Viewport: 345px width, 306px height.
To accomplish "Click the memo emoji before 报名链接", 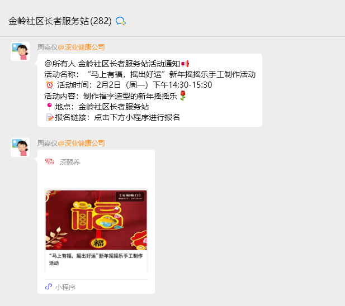I will coord(50,117).
